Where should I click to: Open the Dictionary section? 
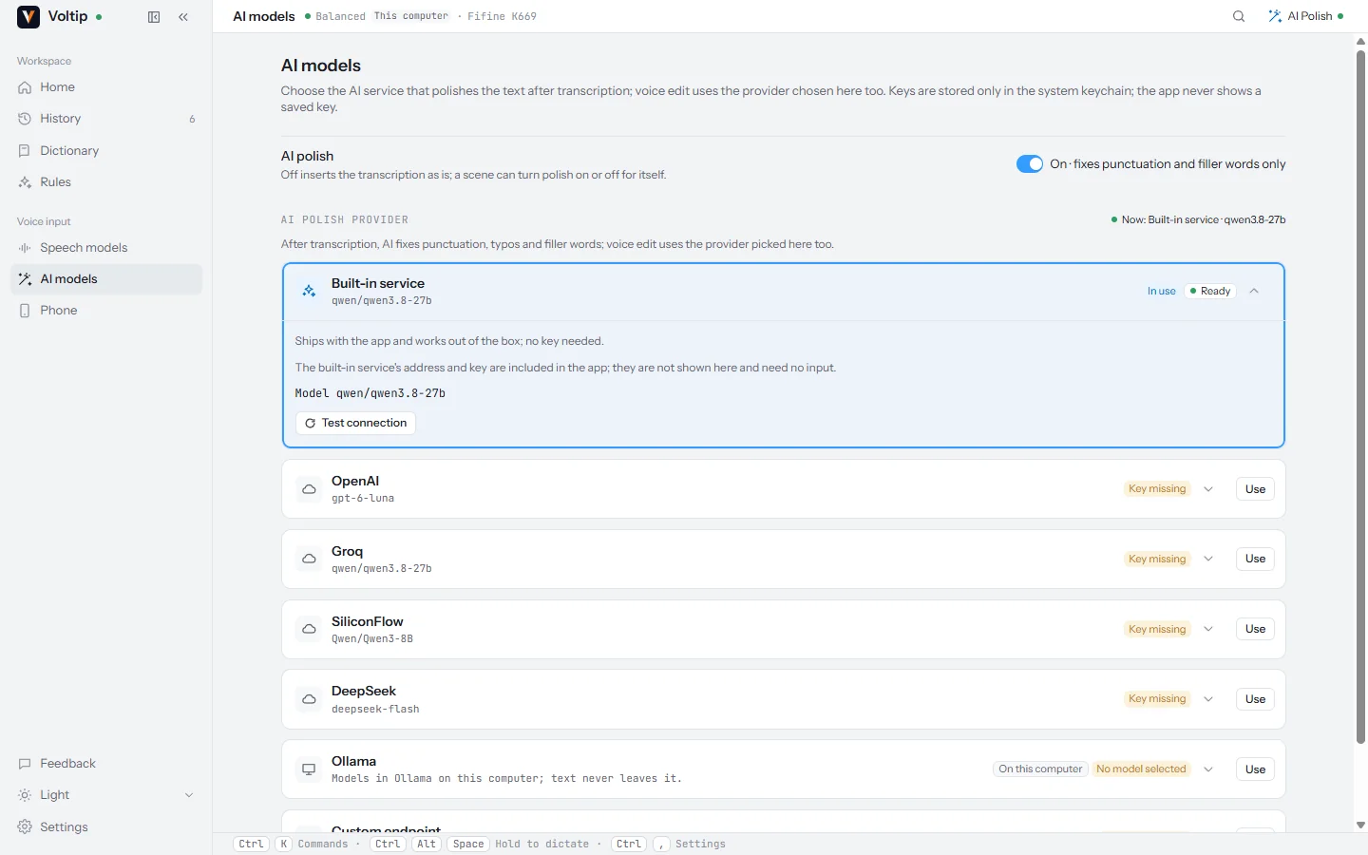pyautogui.click(x=106, y=151)
